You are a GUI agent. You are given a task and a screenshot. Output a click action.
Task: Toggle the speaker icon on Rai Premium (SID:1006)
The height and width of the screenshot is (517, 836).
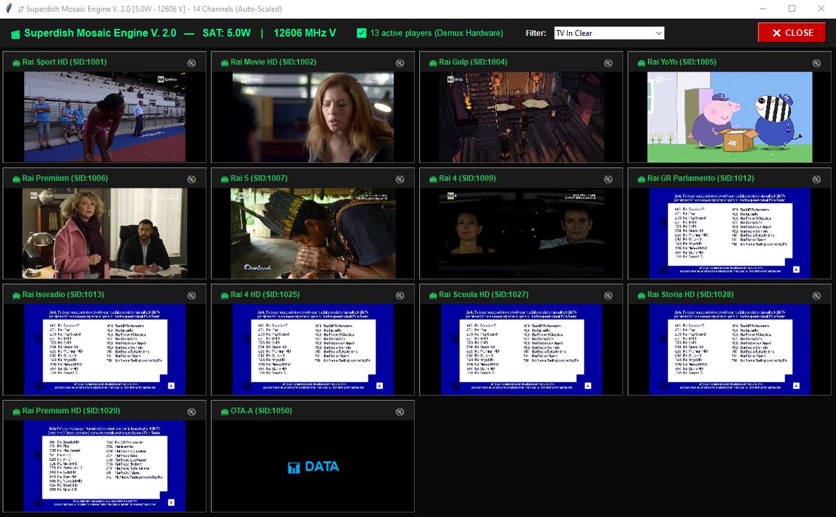pos(191,180)
